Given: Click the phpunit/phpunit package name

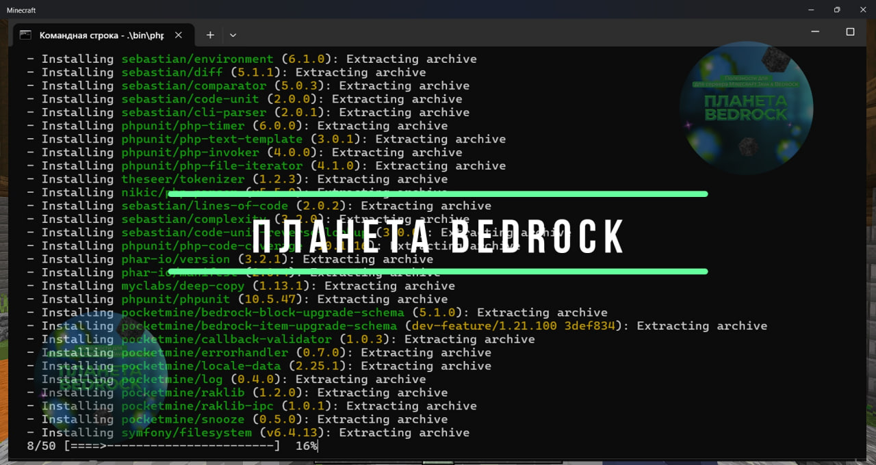Looking at the screenshot, I should pos(175,299).
